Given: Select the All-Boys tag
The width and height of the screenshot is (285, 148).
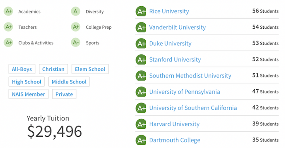Looking at the screenshot, I should tap(22, 69).
